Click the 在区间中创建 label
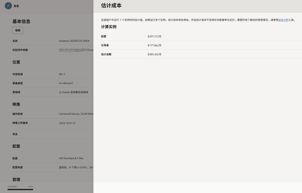Image resolution: width=302 pixels, height=193 pixels. pyautogui.click(x=20, y=50)
